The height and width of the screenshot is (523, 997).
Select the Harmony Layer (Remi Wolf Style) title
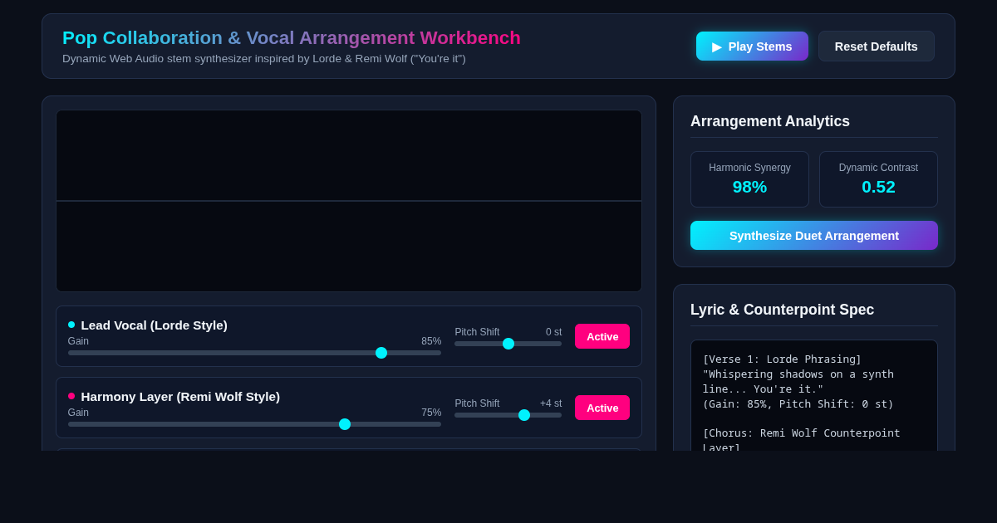click(x=180, y=397)
